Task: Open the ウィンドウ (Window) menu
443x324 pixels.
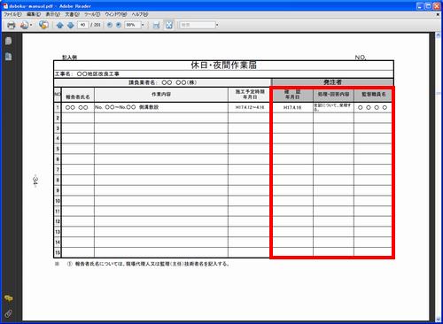Action: (x=116, y=14)
